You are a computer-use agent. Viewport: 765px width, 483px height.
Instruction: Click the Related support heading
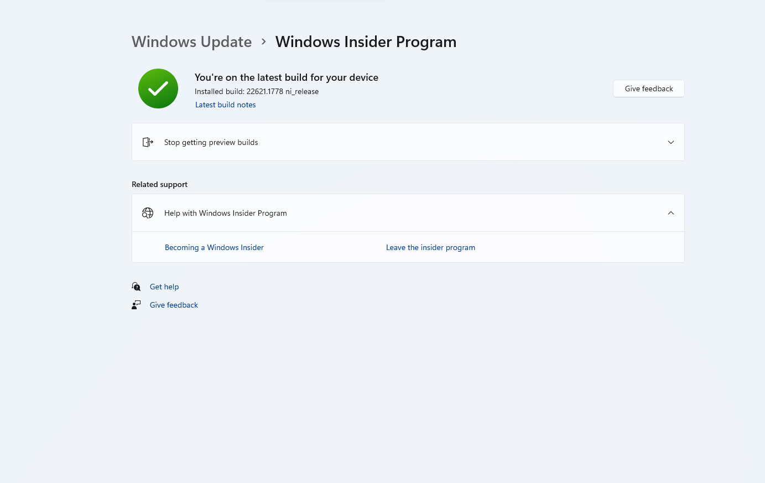pyautogui.click(x=159, y=184)
